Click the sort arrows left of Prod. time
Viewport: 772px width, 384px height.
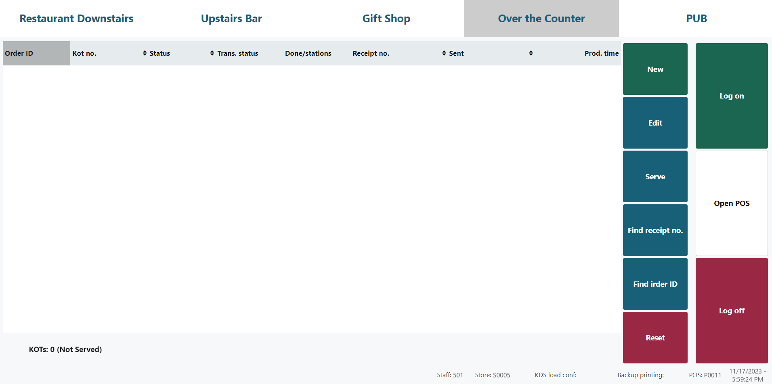[531, 53]
